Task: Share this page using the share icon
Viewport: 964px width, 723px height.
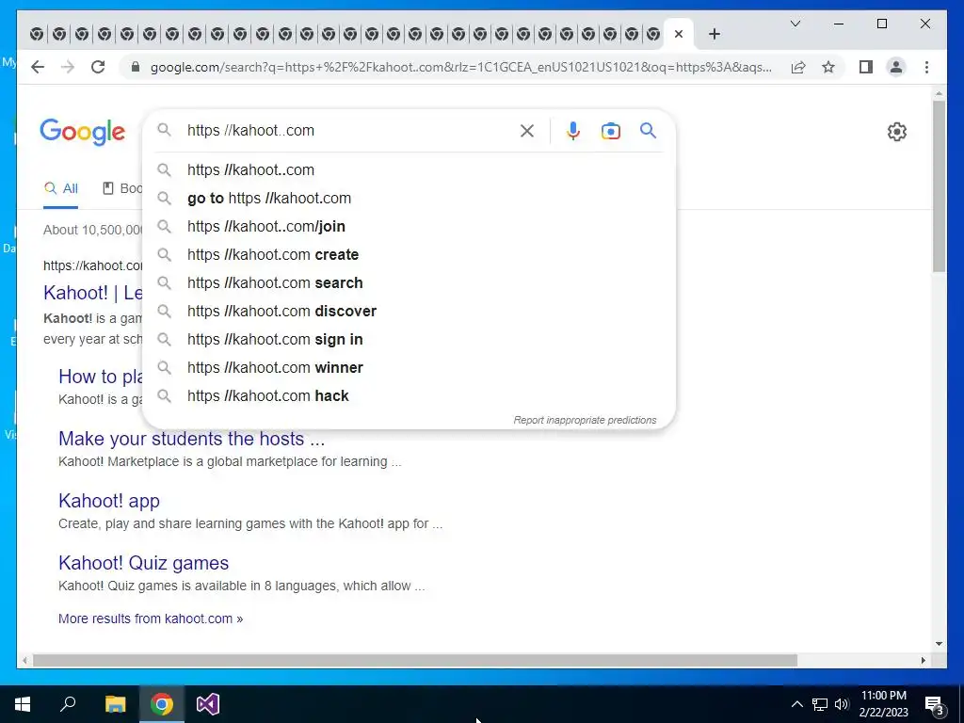Action: 798,67
